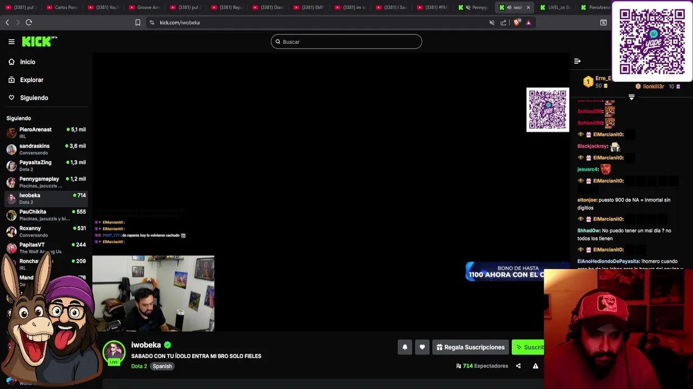Toggle stream notifications bell
This screenshot has width=693, height=389.
[x=404, y=347]
